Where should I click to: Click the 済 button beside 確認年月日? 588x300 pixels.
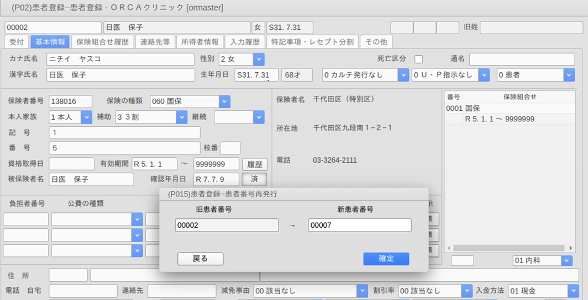coord(254,179)
